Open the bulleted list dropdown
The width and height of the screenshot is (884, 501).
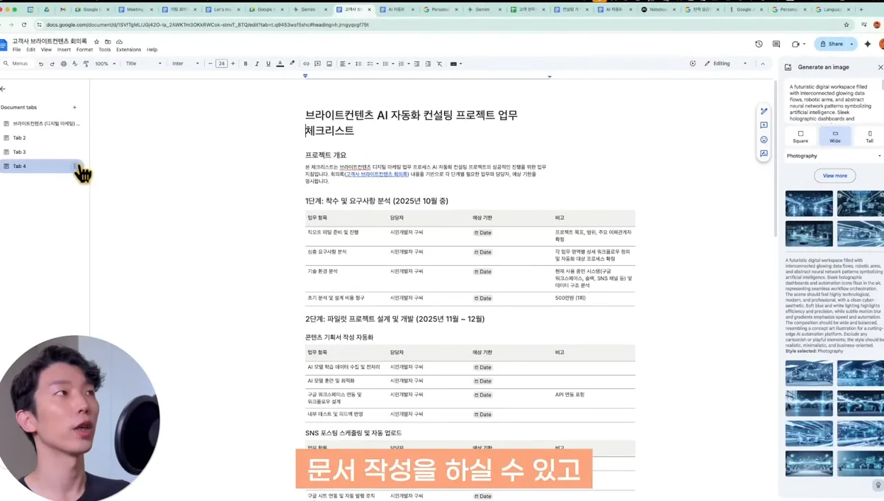tap(387, 64)
